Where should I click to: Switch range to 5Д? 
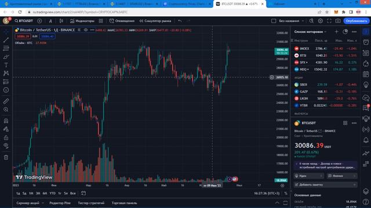24,194
